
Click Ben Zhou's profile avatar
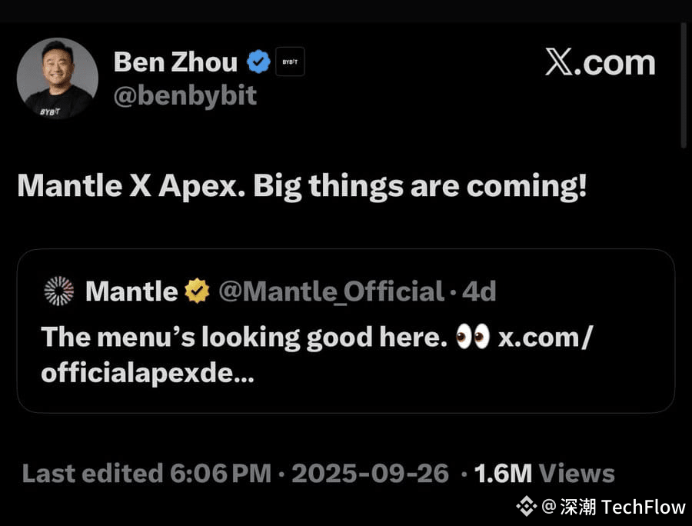58,78
